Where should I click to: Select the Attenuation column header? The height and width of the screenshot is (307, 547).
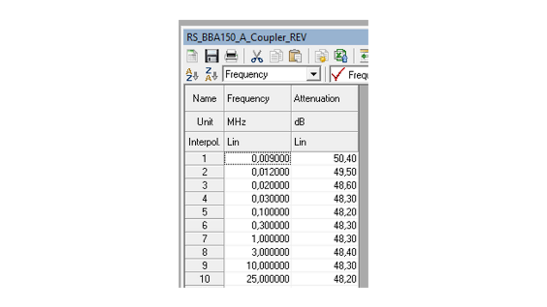coord(324,98)
